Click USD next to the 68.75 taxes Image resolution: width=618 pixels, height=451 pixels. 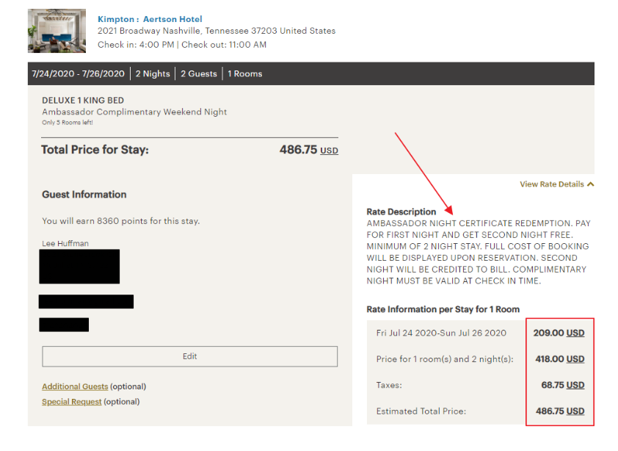(575, 385)
